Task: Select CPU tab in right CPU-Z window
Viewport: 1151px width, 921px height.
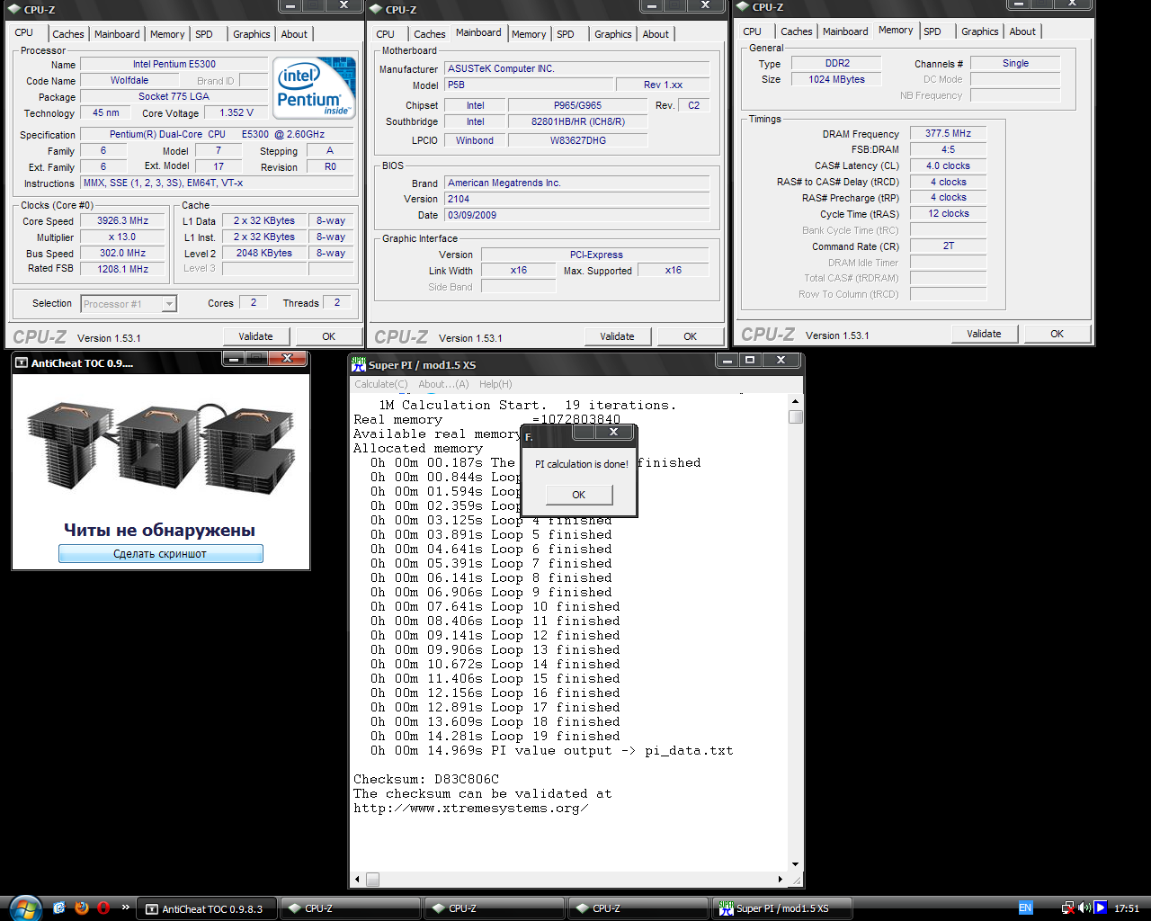Action: pos(753,31)
